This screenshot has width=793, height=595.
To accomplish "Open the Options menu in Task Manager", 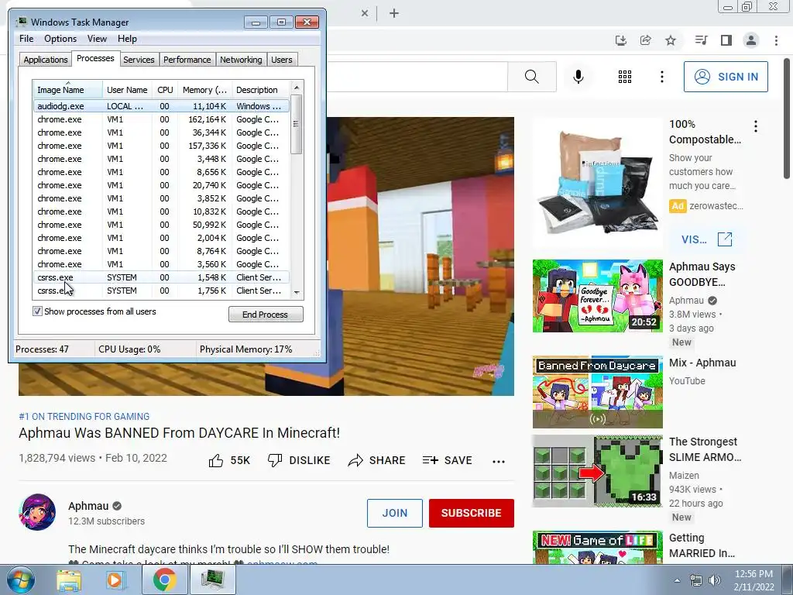I will point(60,39).
